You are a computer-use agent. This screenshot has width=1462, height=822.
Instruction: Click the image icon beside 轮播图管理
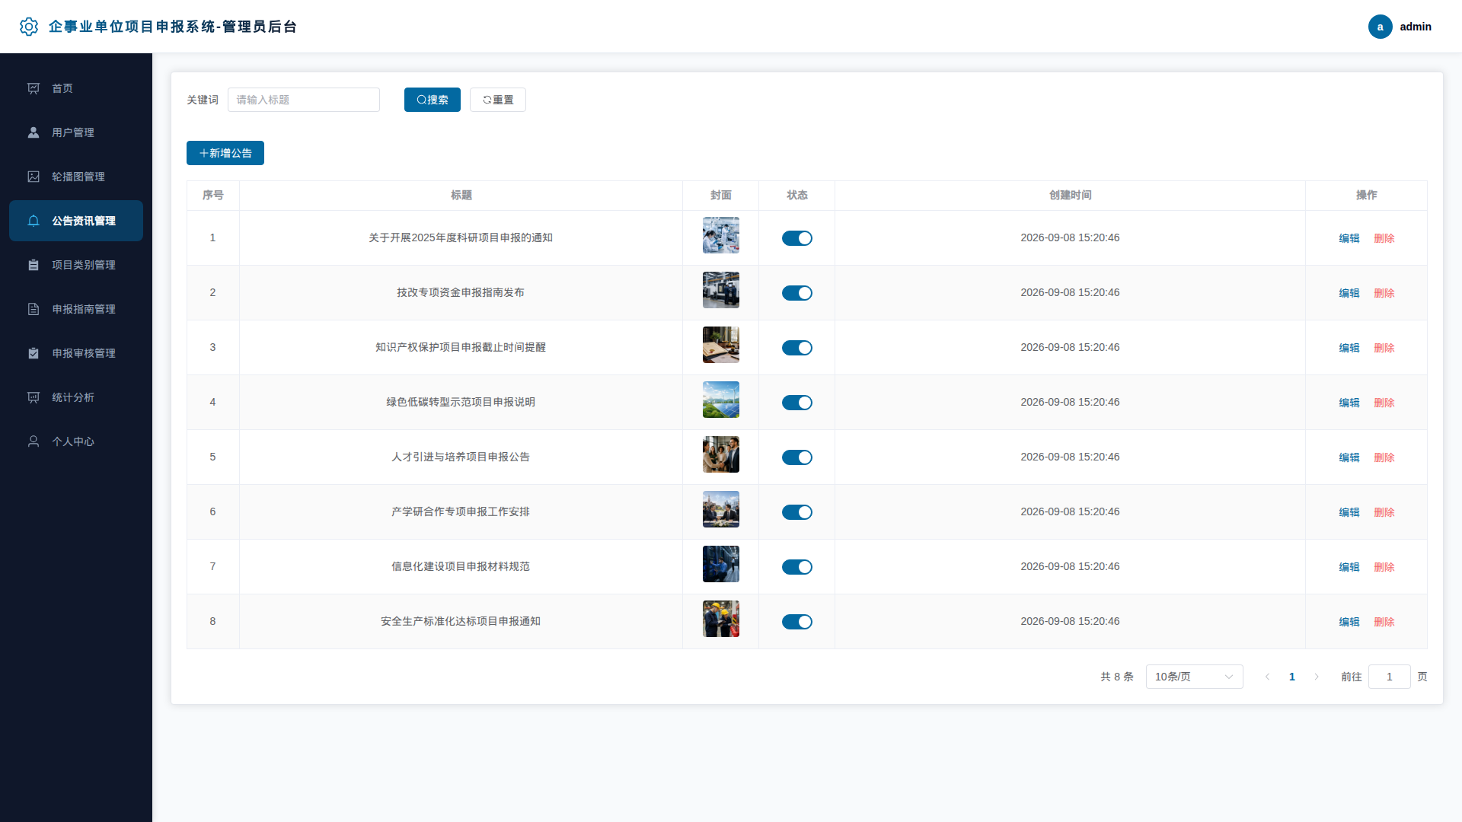point(34,177)
